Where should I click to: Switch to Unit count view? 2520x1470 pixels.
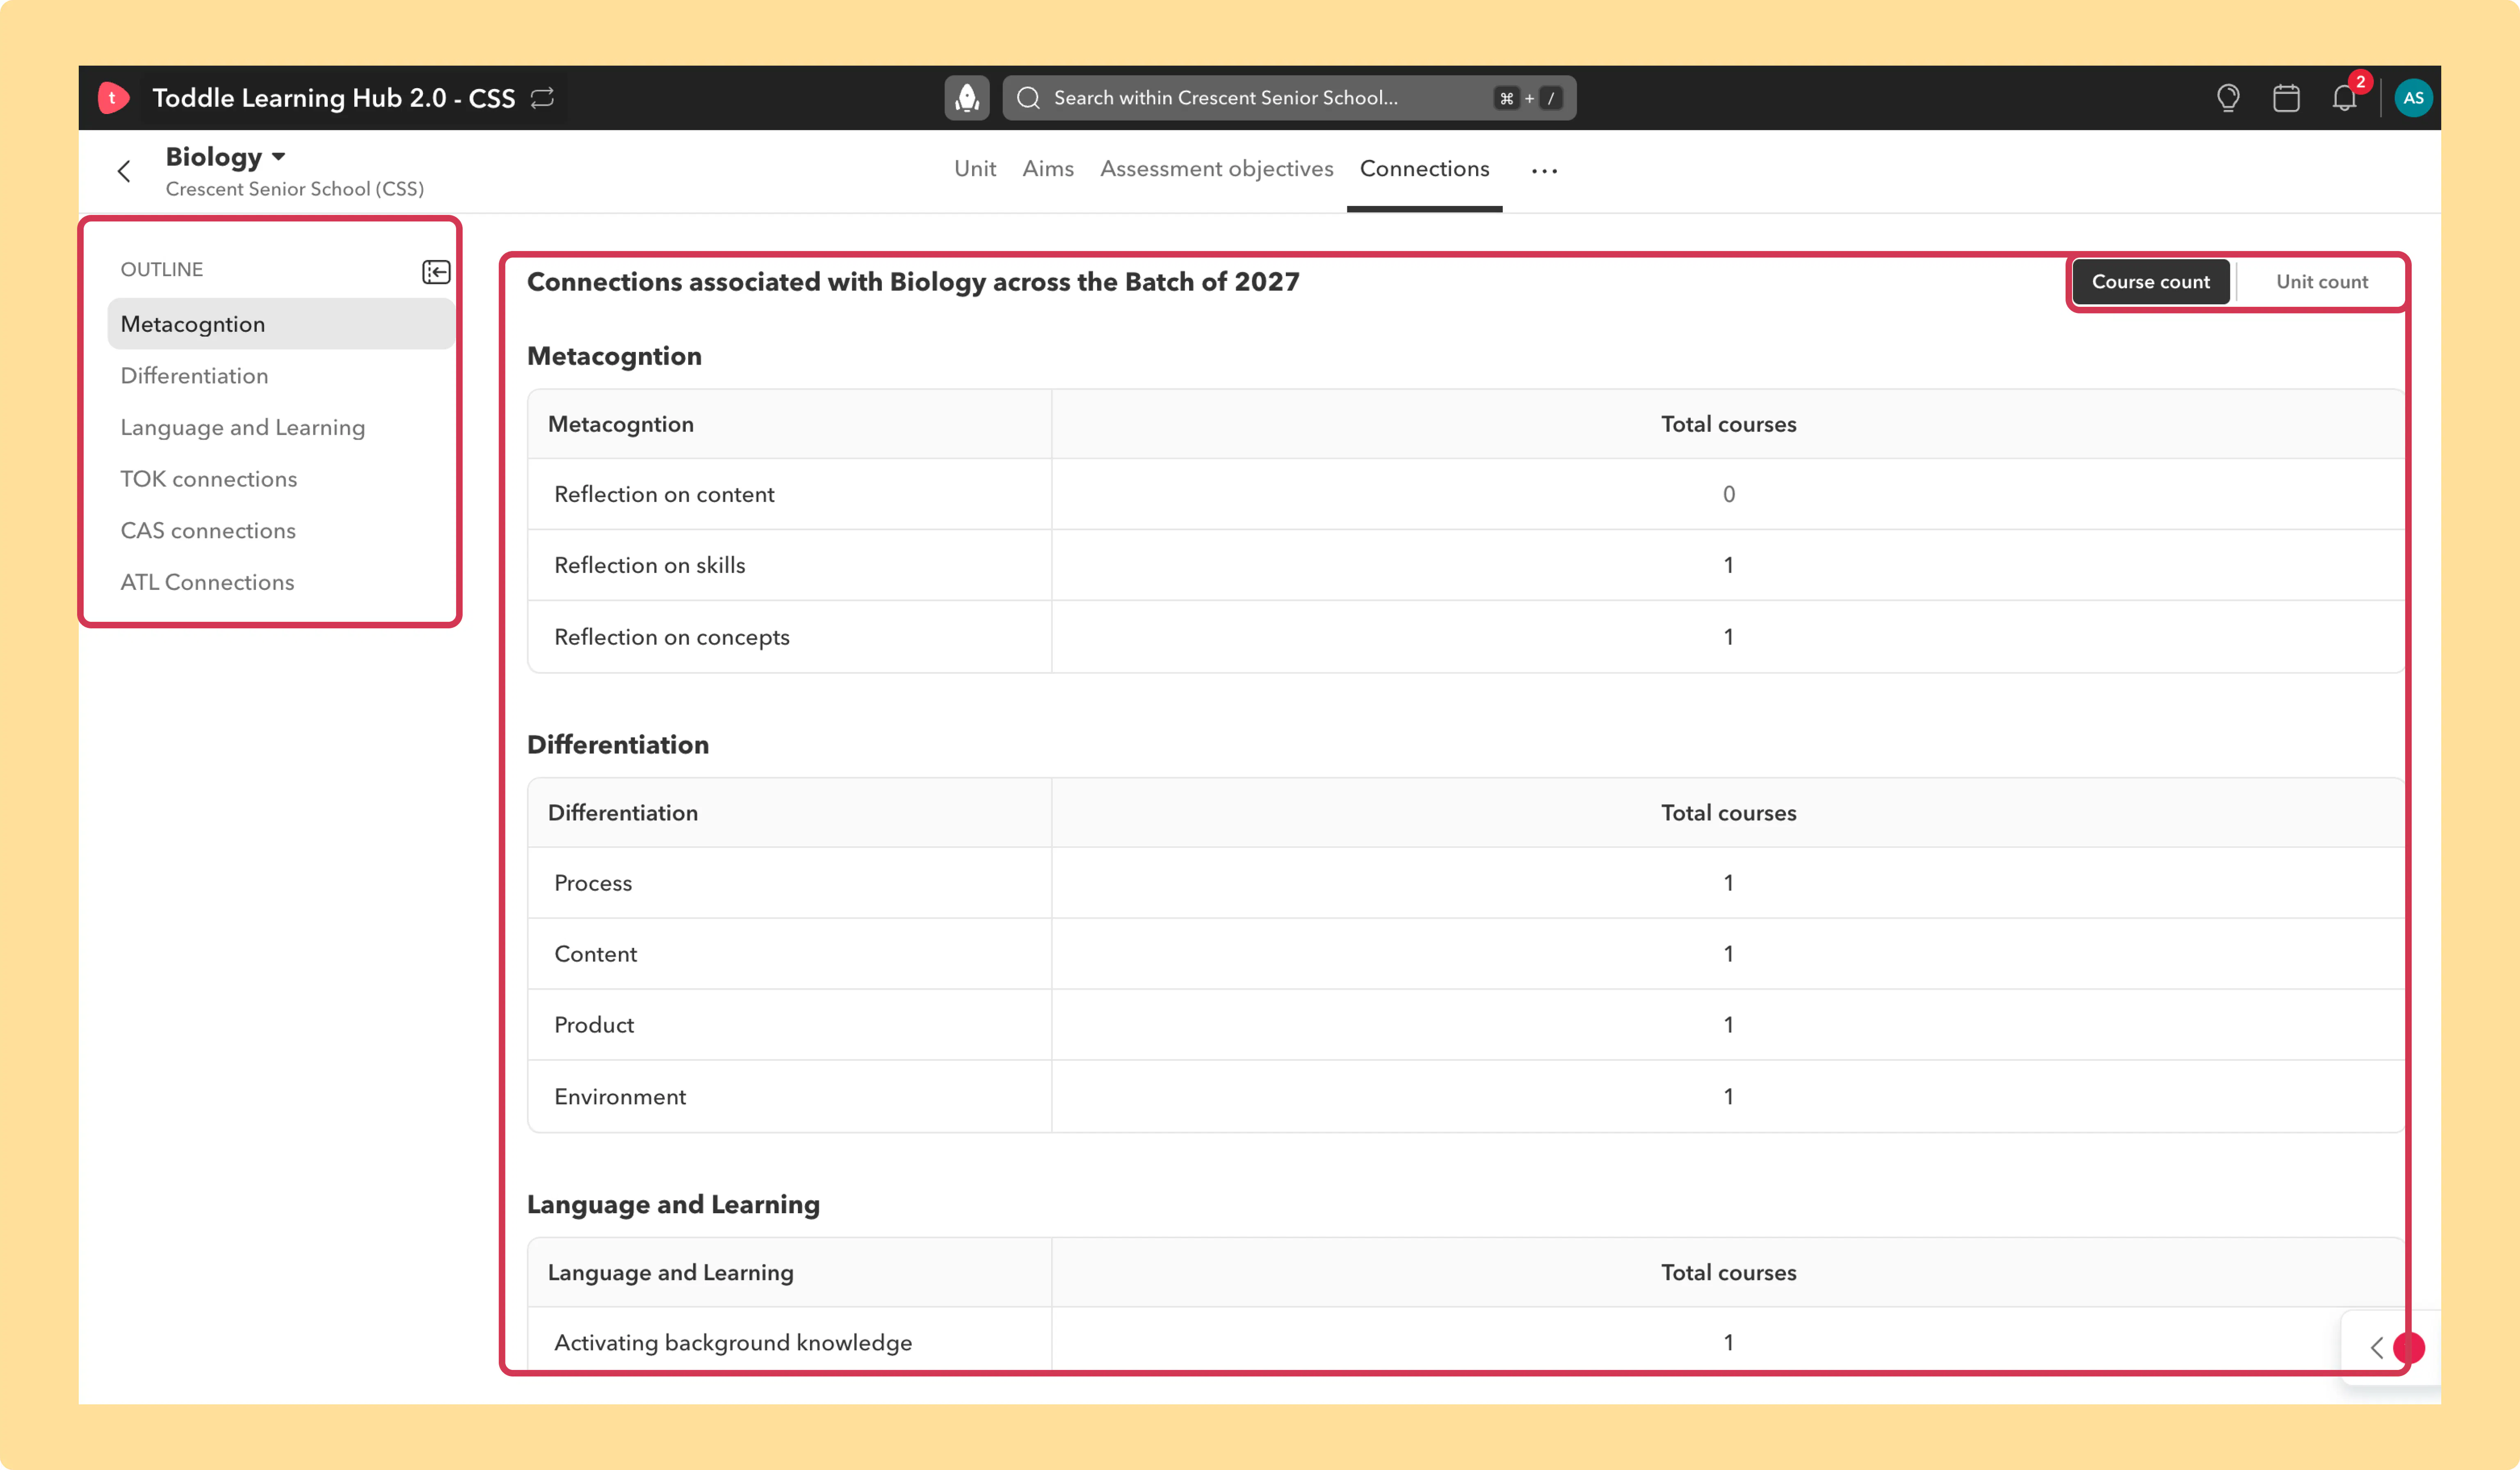2322,282
